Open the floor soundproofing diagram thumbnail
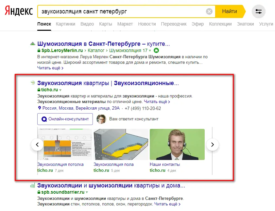Screen dimensions: 275x211 (x=121, y=144)
